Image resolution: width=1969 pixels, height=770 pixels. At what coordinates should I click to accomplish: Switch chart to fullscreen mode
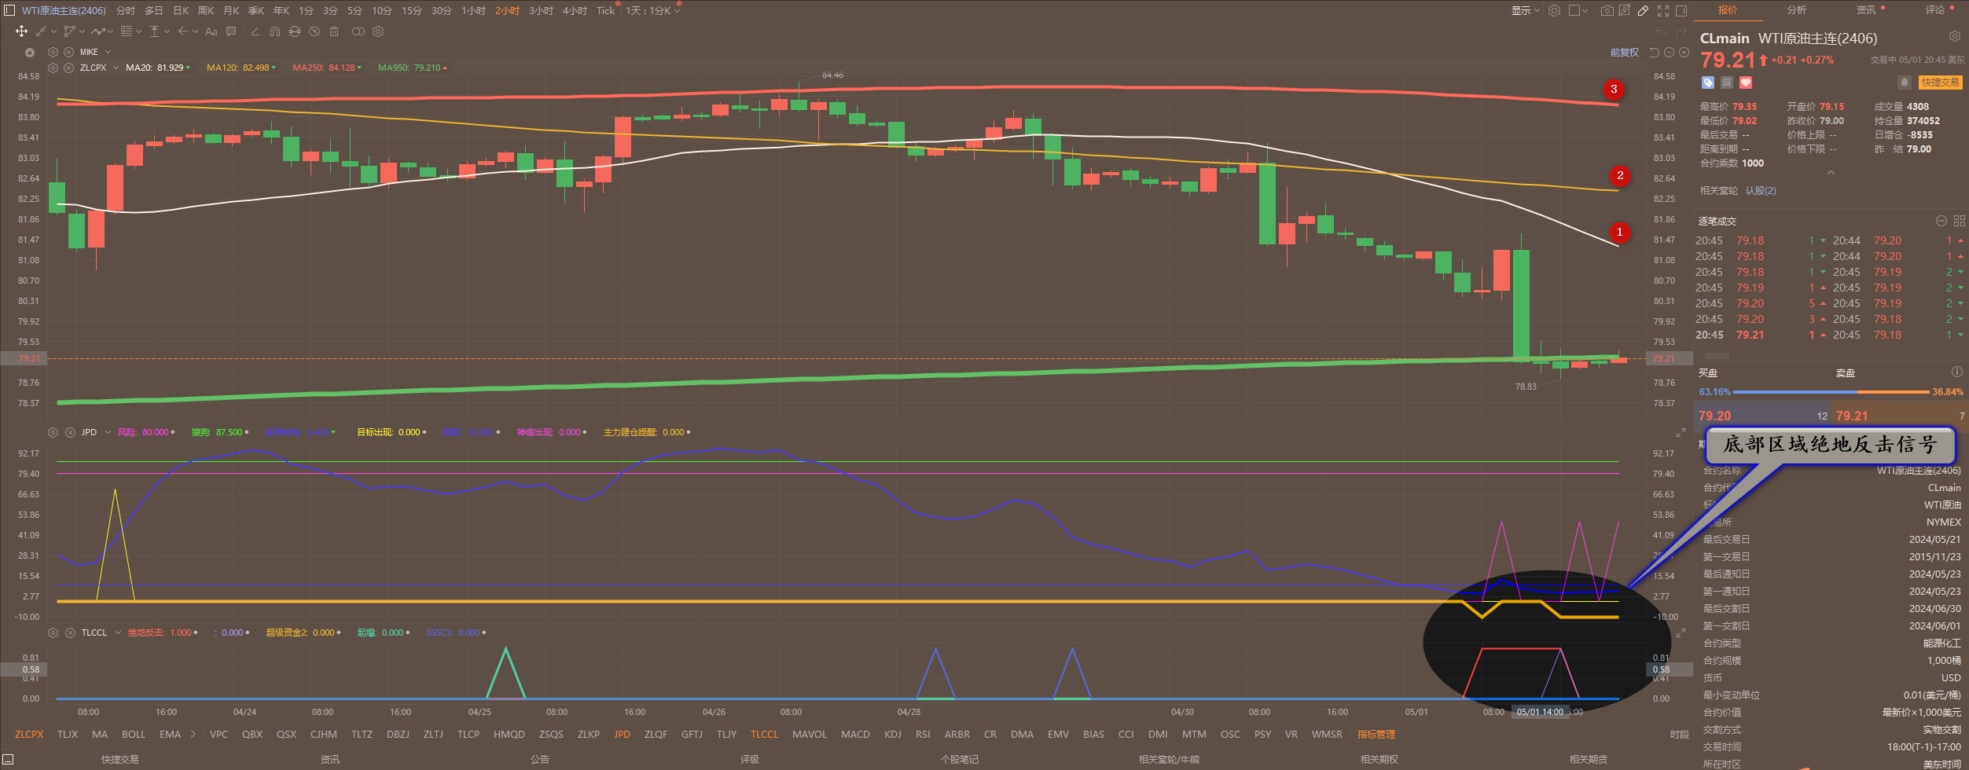[x=1663, y=10]
